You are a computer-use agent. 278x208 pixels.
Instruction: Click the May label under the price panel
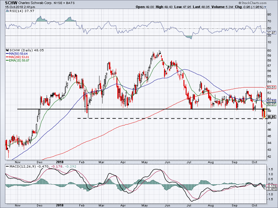[145, 162]
